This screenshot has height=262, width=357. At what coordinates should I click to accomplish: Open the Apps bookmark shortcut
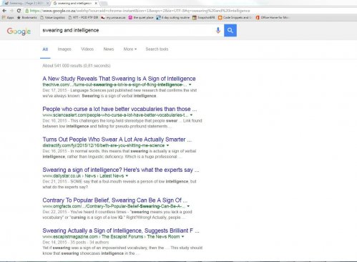[x=8, y=18]
